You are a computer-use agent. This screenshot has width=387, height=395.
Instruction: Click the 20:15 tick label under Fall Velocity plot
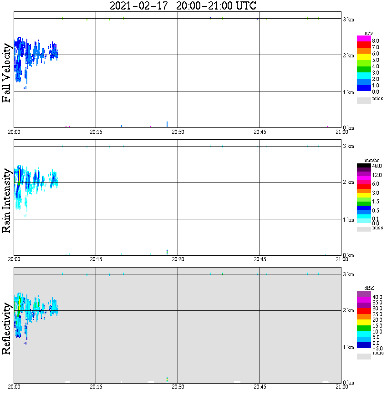(96, 132)
